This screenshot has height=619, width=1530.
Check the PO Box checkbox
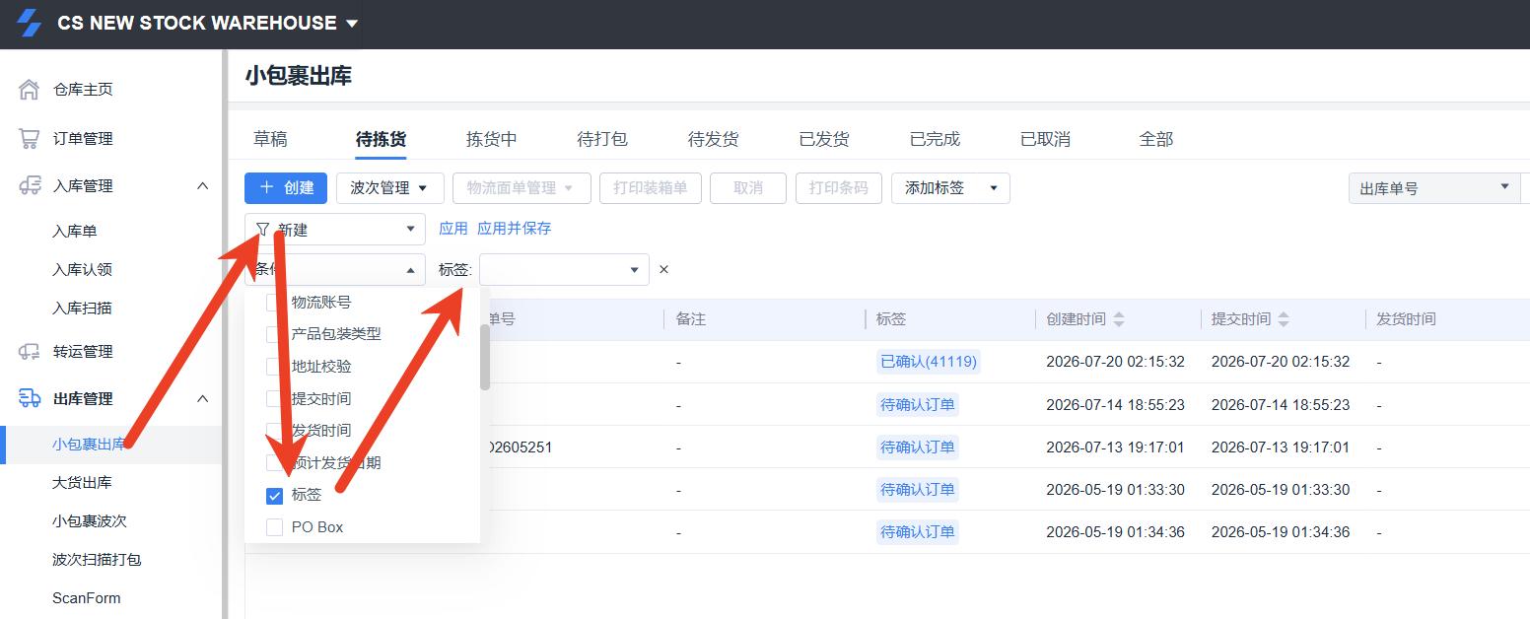(x=275, y=527)
